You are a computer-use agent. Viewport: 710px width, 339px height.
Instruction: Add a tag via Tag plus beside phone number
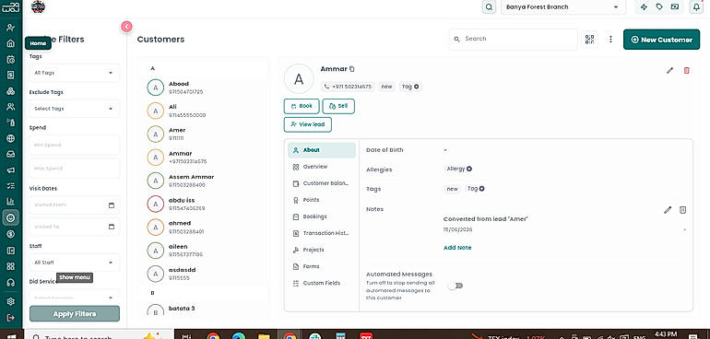409,87
